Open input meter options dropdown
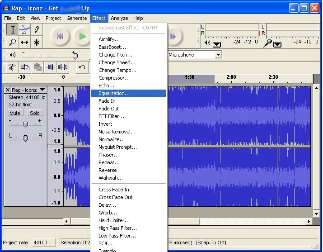The image size is (323, 252). coord(277,44)
